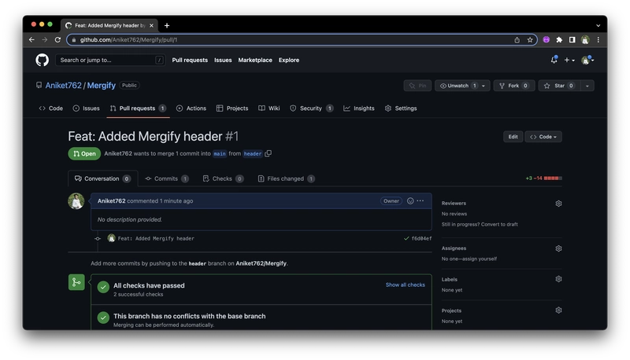The image size is (630, 360).
Task: Open the 'Feat: Added Mergify header' commit
Action: [156, 238]
